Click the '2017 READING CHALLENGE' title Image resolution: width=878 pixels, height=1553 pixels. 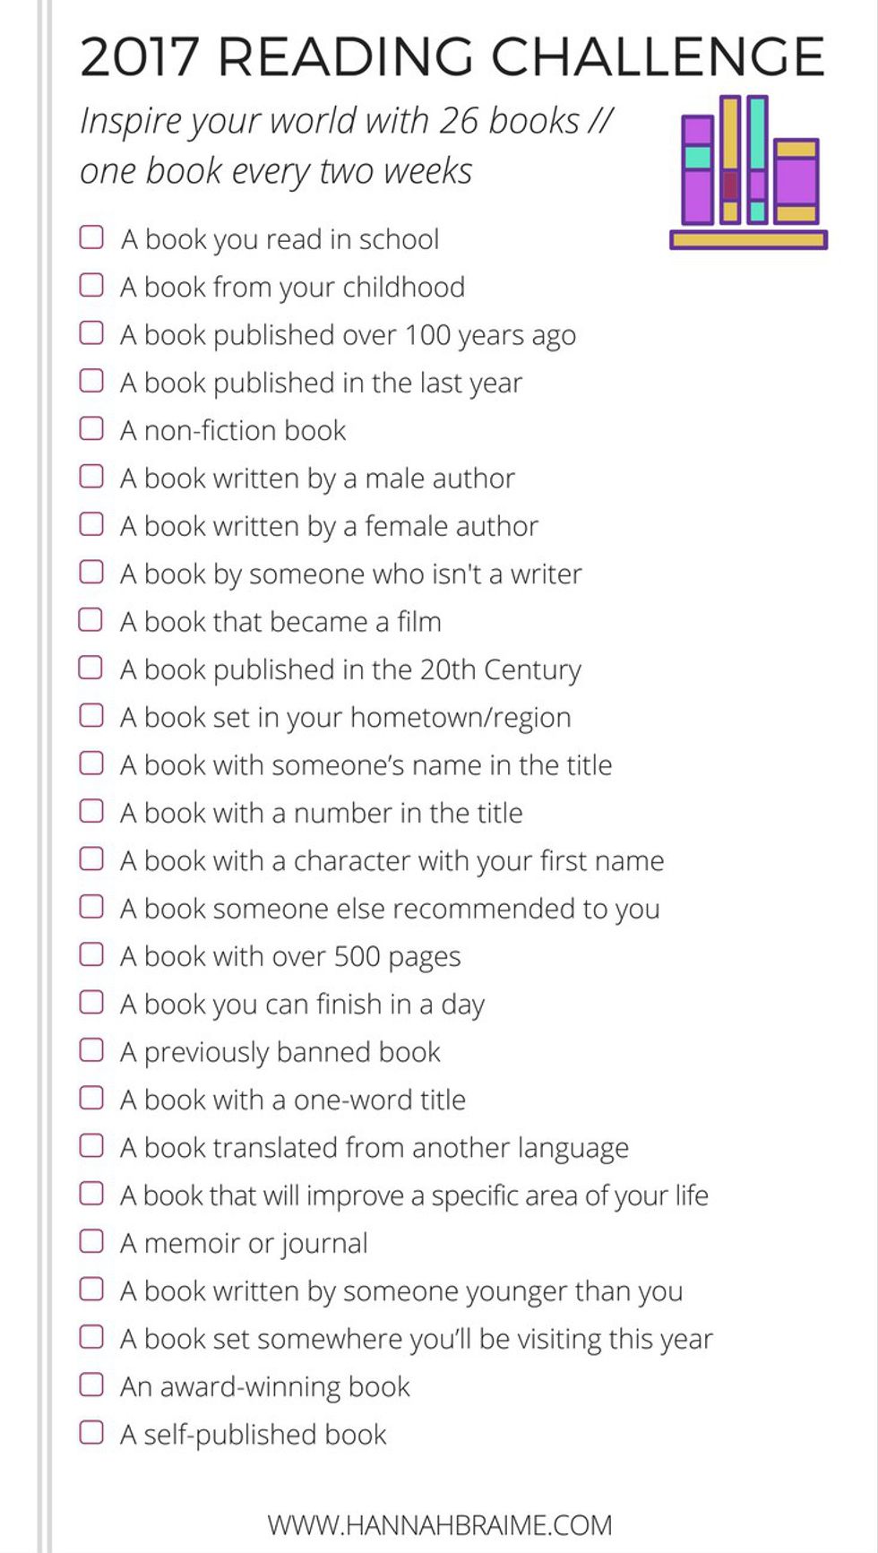[452, 56]
